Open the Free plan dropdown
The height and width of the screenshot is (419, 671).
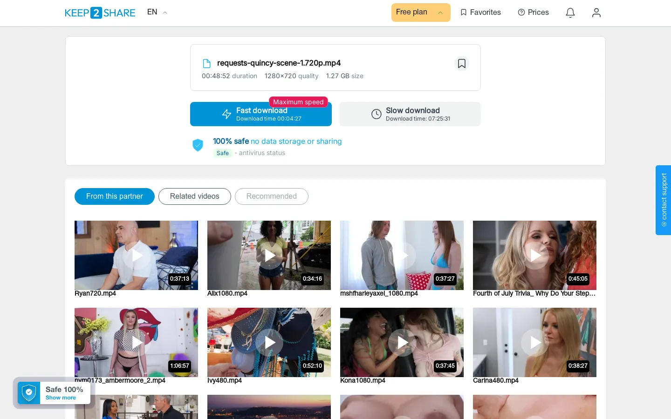click(x=421, y=13)
